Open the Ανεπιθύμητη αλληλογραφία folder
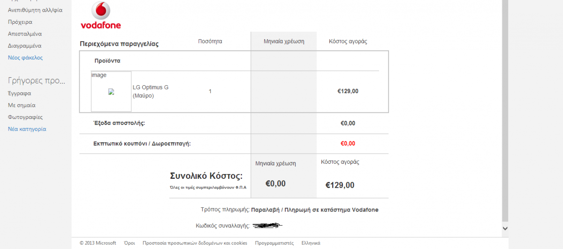 pos(35,10)
